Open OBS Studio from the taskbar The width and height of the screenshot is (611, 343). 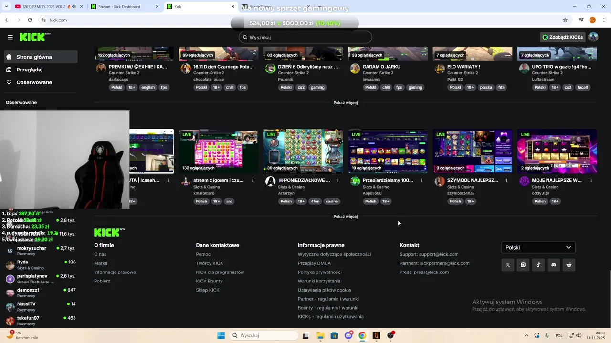(x=390, y=335)
